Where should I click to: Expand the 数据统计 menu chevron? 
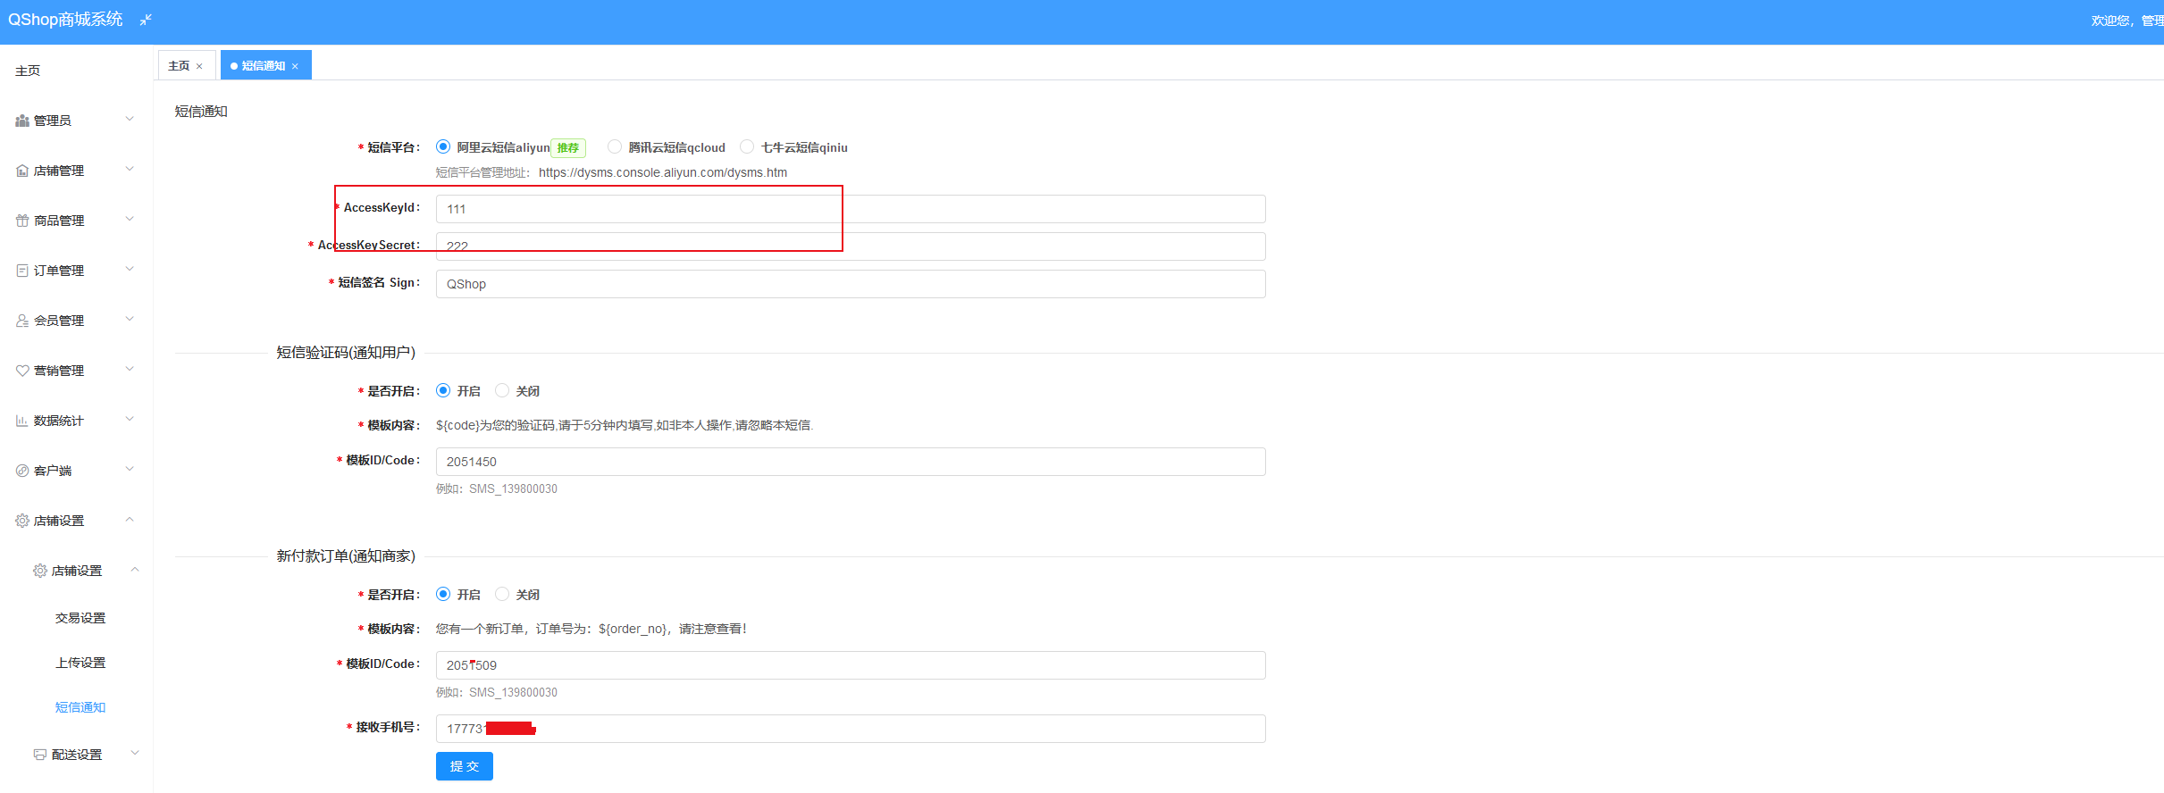click(130, 419)
